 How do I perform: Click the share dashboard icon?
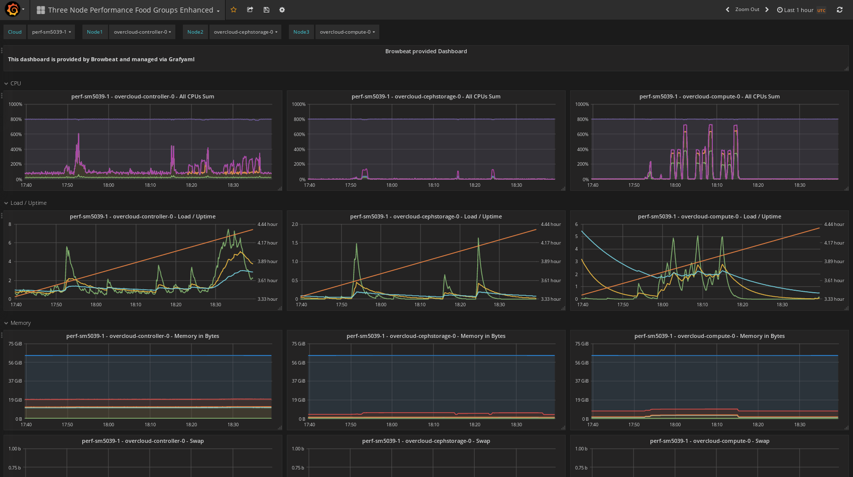[x=250, y=10]
